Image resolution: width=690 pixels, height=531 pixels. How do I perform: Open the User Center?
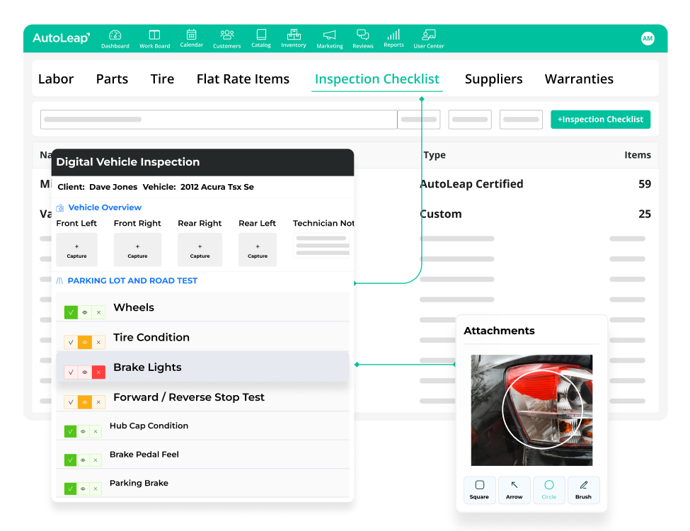[x=429, y=39]
